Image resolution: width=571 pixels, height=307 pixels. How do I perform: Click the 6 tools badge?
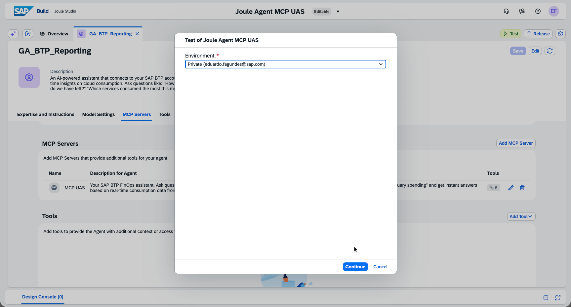pyautogui.click(x=493, y=188)
